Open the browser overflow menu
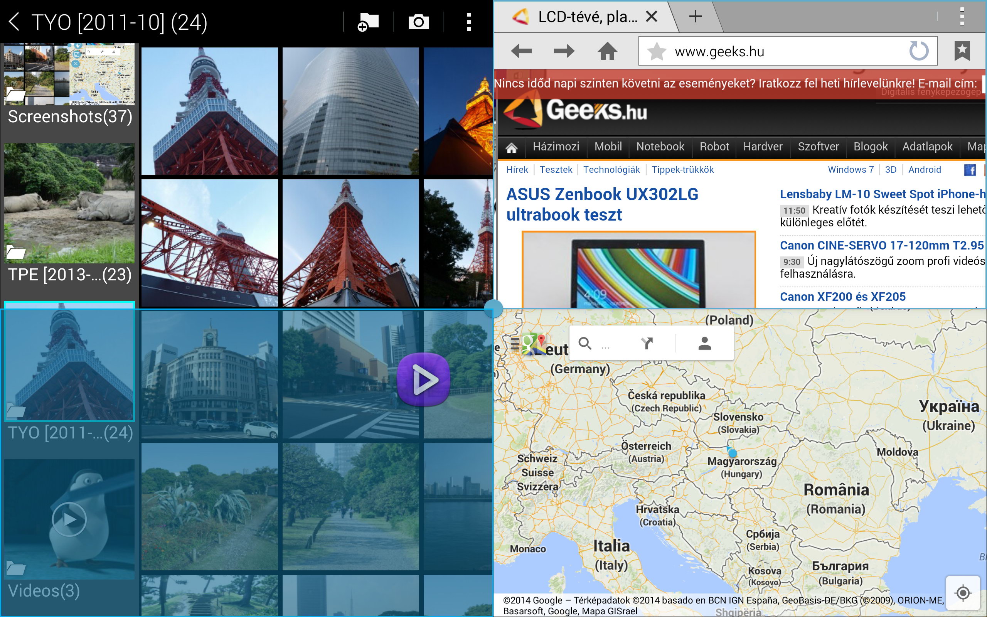The width and height of the screenshot is (987, 617). [x=962, y=17]
